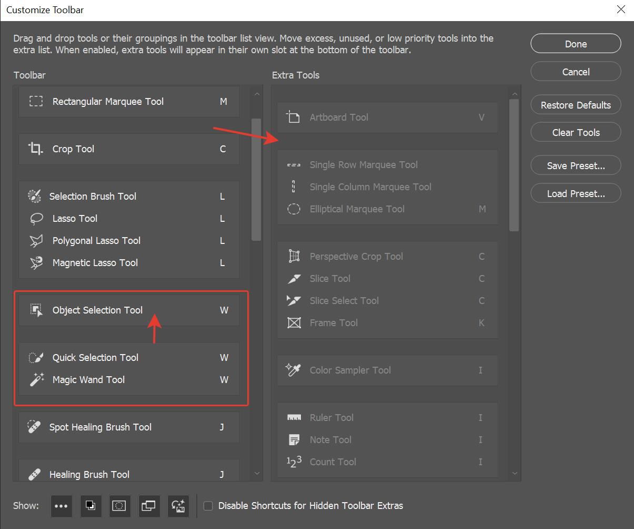This screenshot has height=529, width=634.
Task: Select the Color Sampler Tool icon
Action: point(293,370)
